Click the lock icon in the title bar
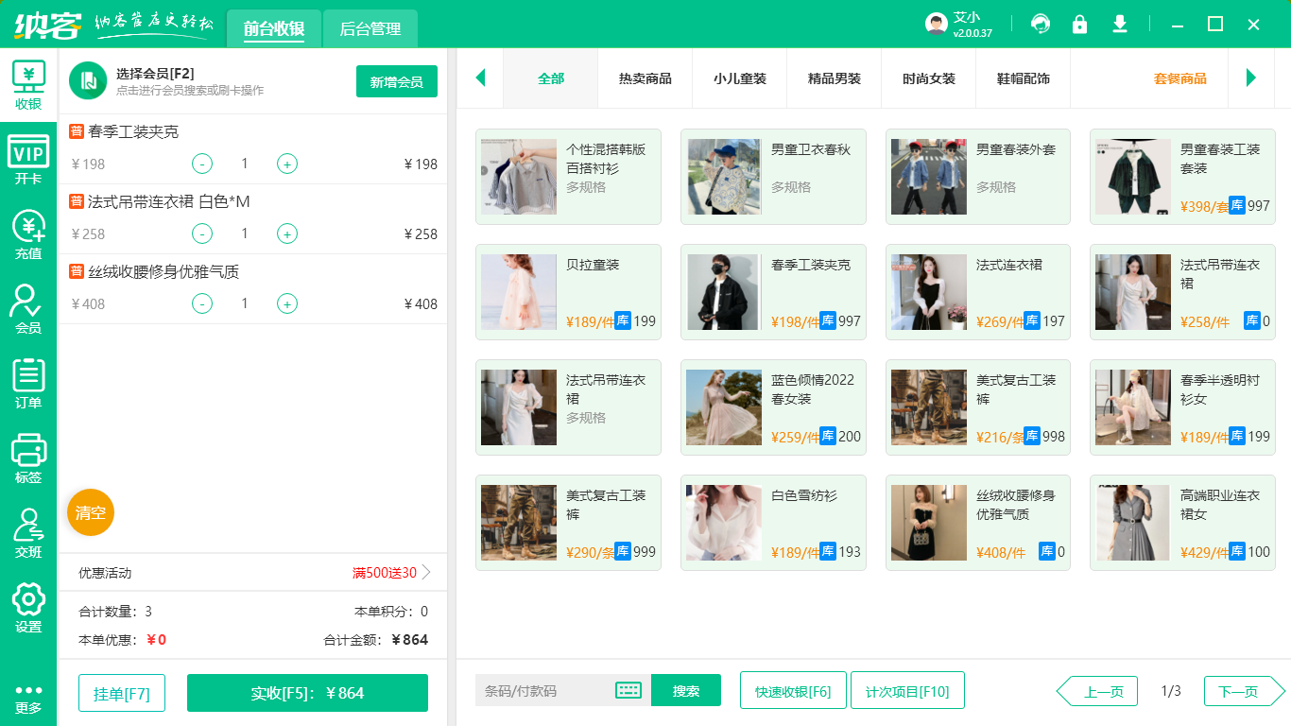 coord(1079,24)
